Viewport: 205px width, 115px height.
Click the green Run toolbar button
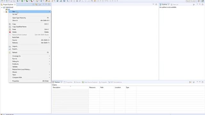(22, 1)
